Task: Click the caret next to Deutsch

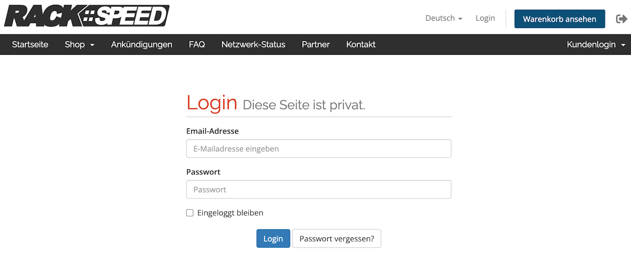Action: pos(460,19)
